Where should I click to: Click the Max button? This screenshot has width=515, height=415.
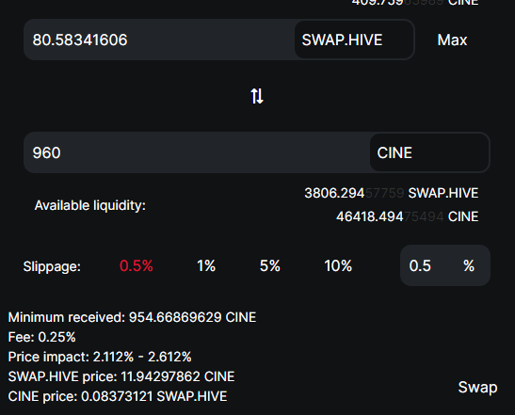pos(452,40)
